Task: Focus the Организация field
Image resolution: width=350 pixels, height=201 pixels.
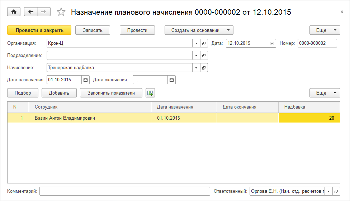Action: [x=119, y=43]
